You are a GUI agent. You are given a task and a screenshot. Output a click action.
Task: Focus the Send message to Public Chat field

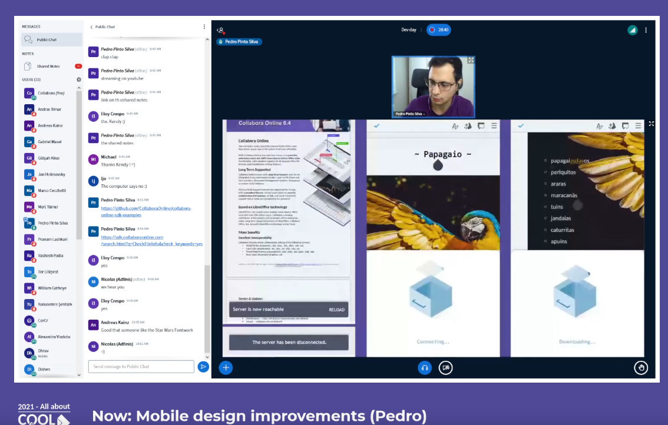(x=141, y=366)
